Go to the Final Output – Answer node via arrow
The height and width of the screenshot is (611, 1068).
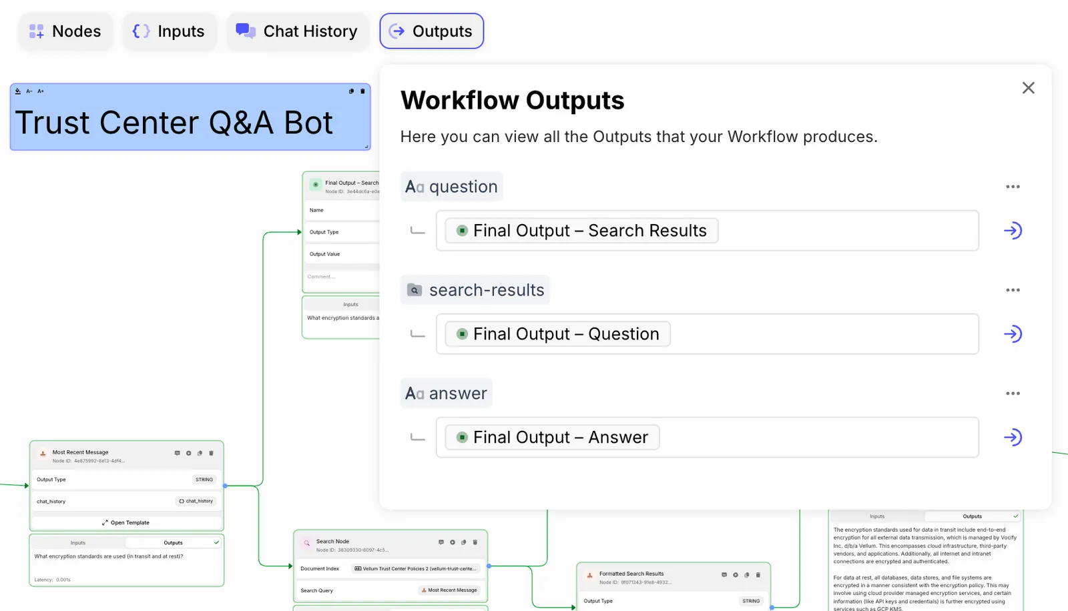point(1013,438)
